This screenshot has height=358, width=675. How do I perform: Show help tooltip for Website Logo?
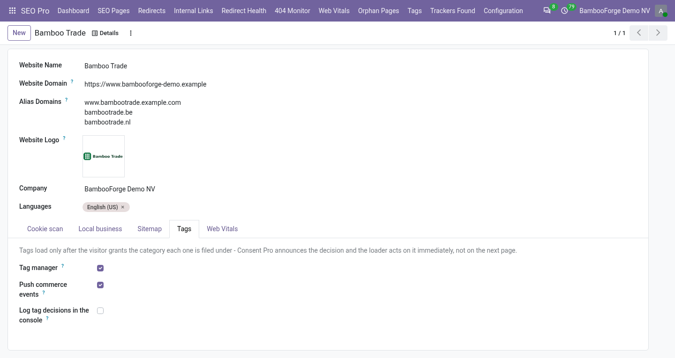[x=64, y=138]
